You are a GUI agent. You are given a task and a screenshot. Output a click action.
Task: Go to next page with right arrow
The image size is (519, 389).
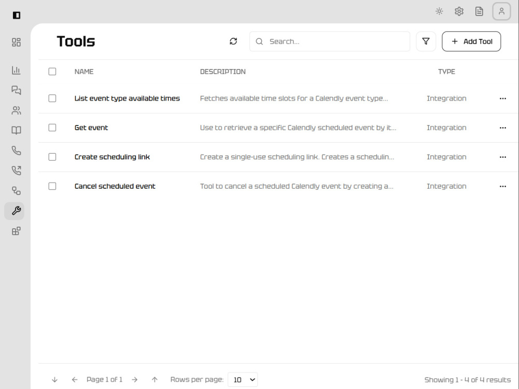tap(135, 380)
